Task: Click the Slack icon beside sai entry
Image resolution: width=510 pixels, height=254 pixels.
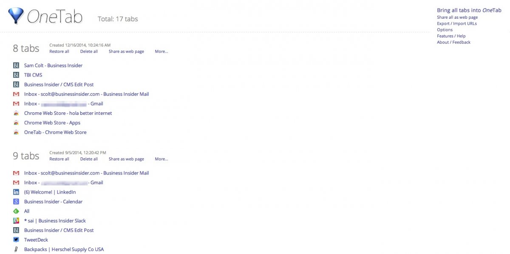Action: (16, 221)
